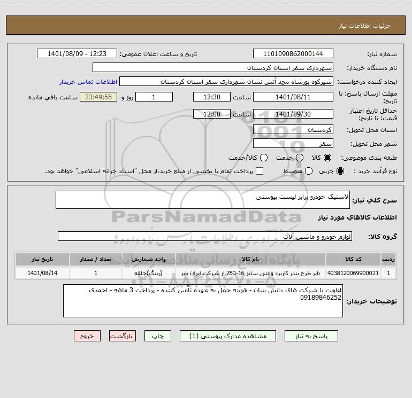Select the خدمت radio button
Screen dimensions: 412x398
[300, 158]
